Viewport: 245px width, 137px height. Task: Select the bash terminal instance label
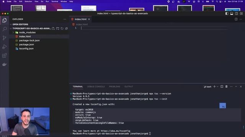click(207, 87)
